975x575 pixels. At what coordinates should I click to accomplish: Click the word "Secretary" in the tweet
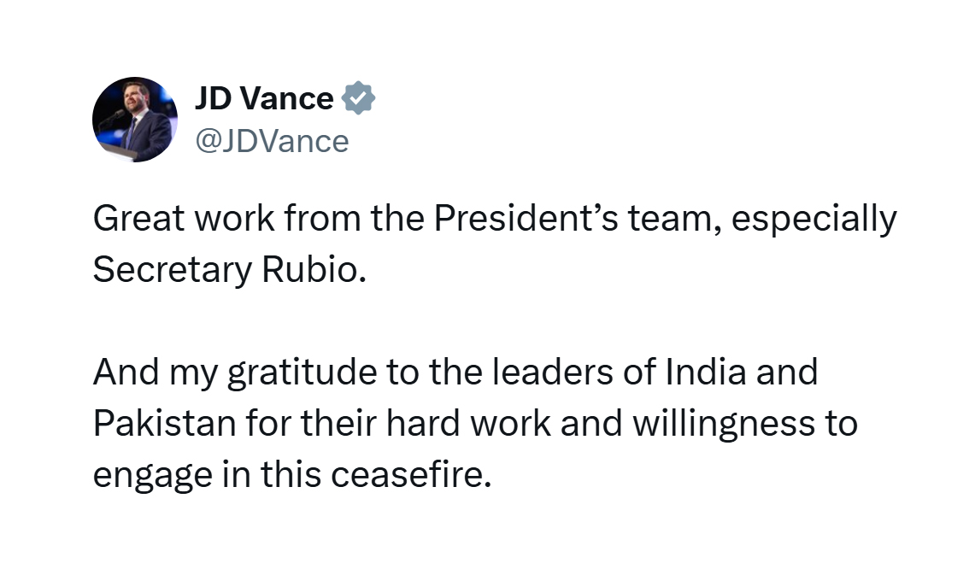click(x=173, y=271)
